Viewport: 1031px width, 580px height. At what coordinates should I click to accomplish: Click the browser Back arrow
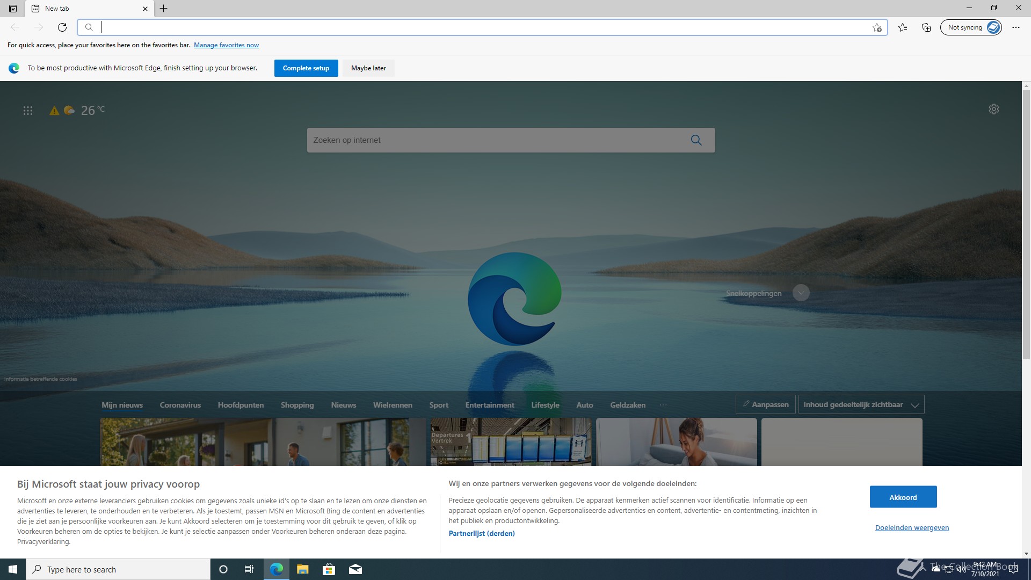pyautogui.click(x=15, y=27)
